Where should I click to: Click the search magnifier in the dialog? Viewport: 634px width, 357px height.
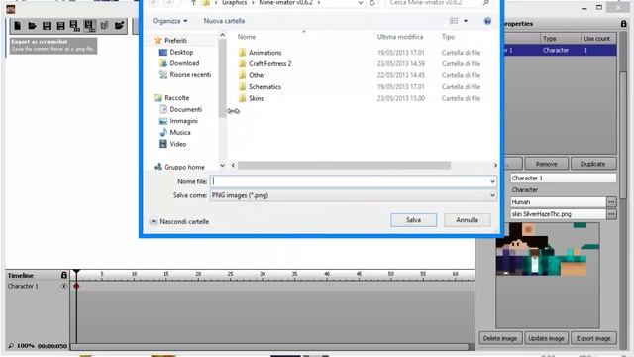pyautogui.click(x=486, y=3)
